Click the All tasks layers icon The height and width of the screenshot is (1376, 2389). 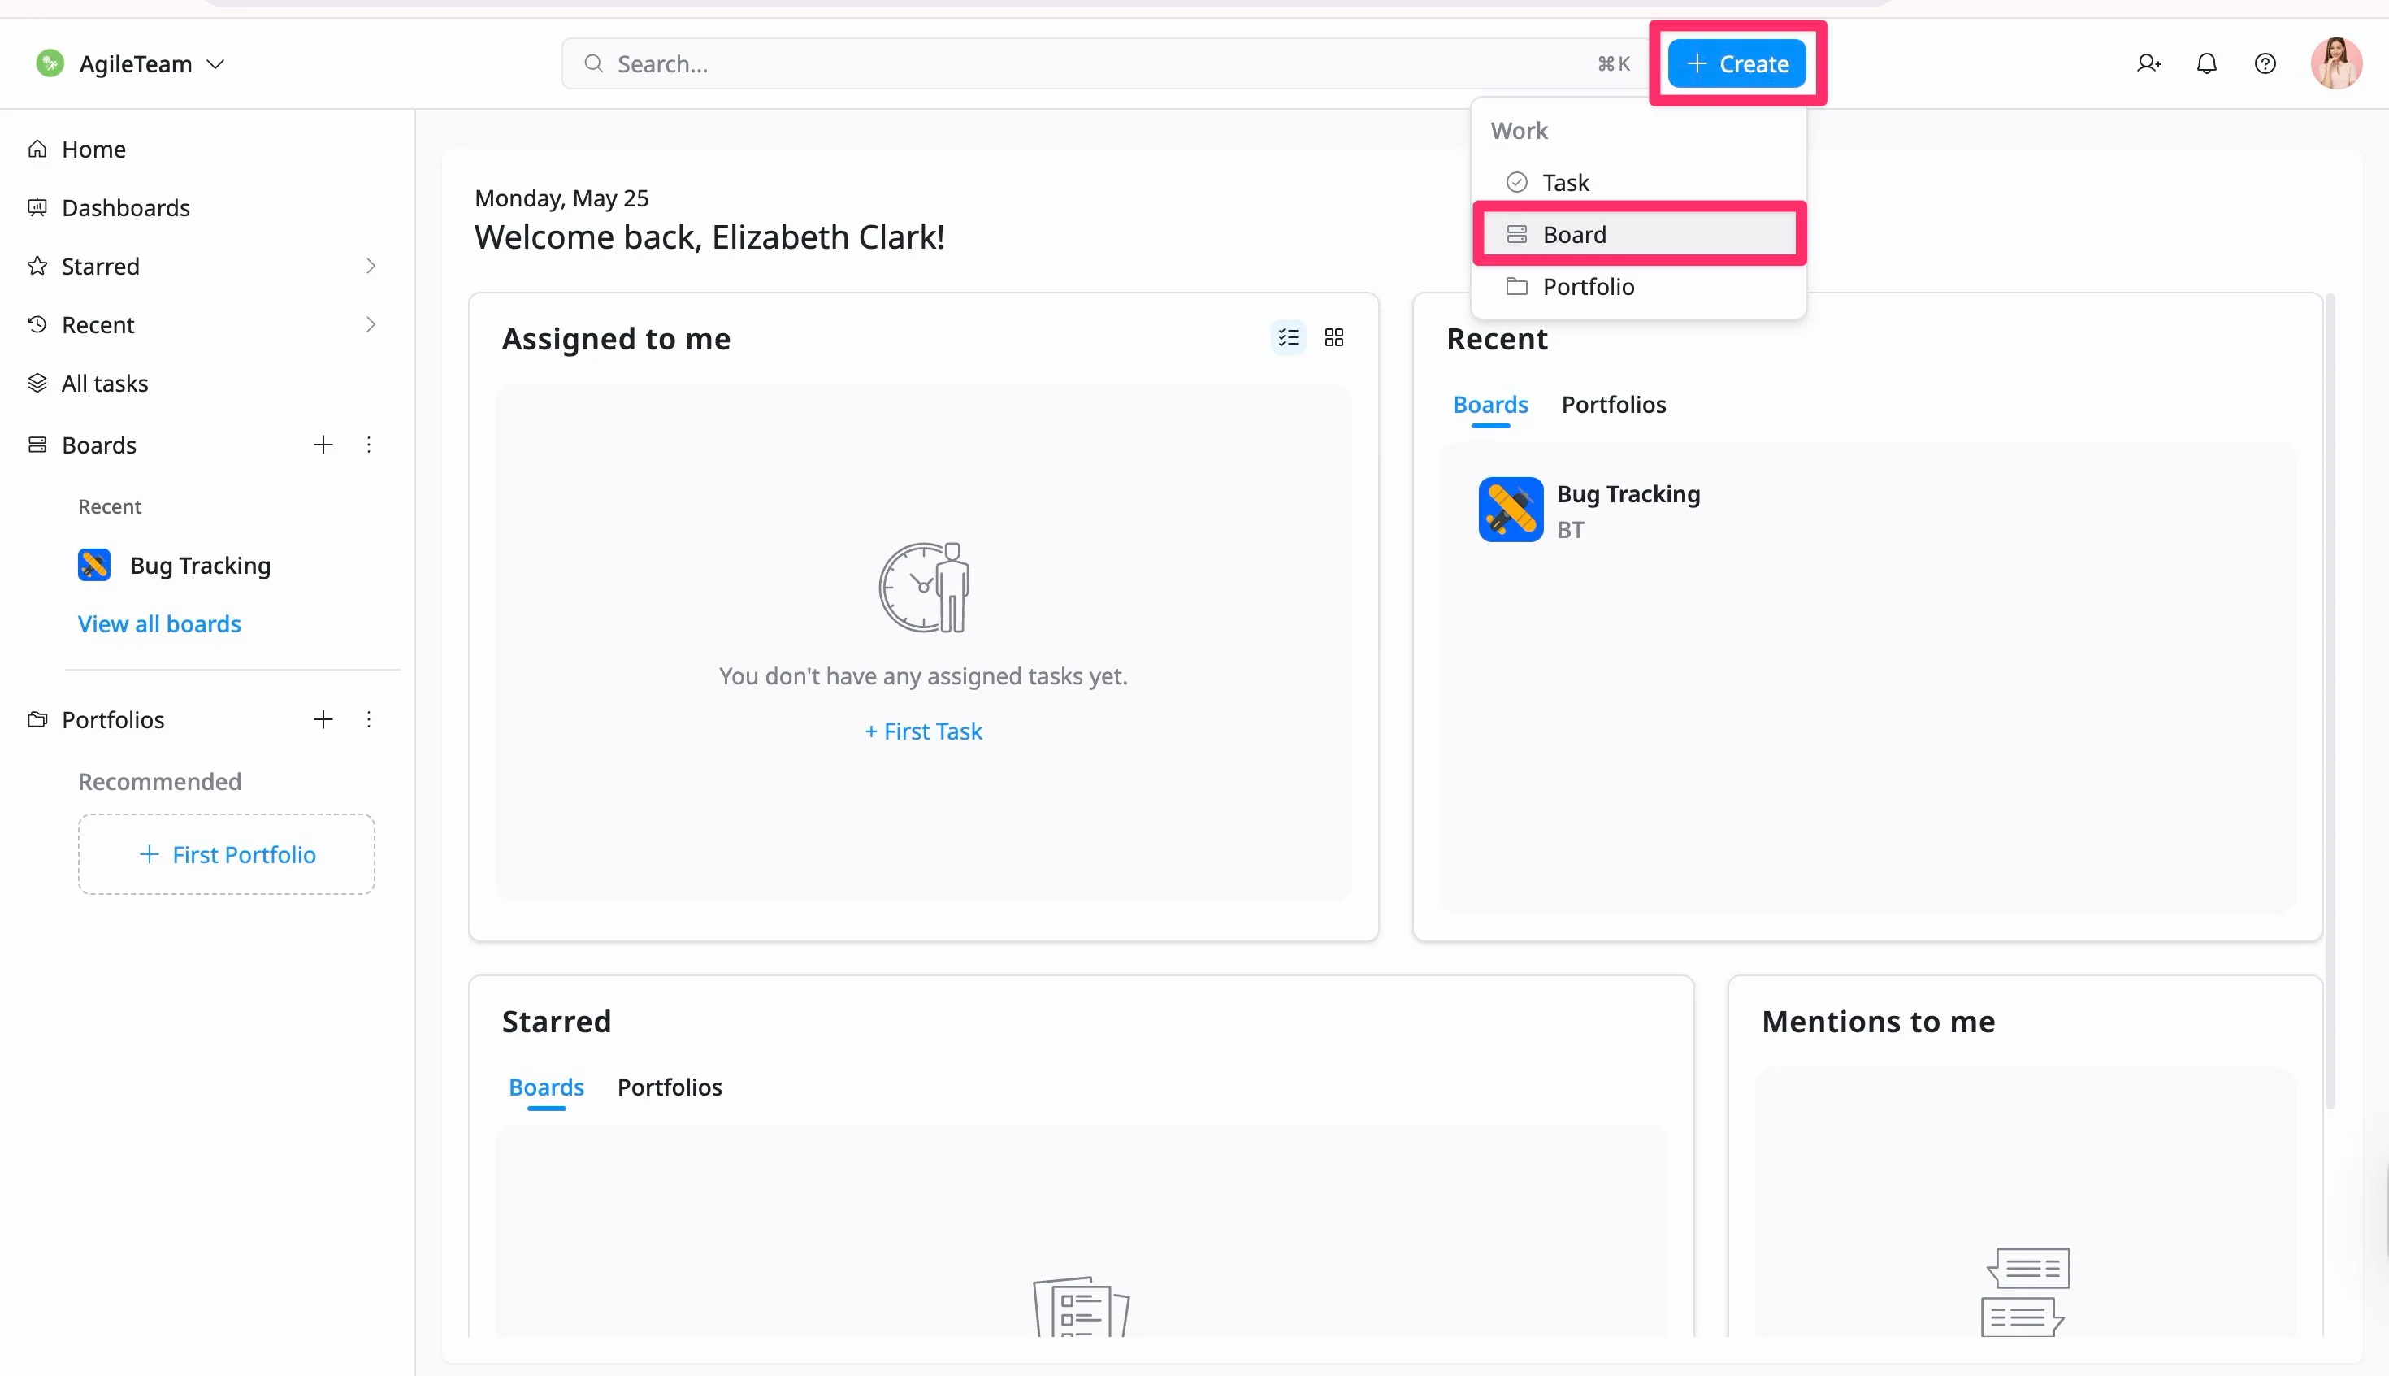pos(37,384)
